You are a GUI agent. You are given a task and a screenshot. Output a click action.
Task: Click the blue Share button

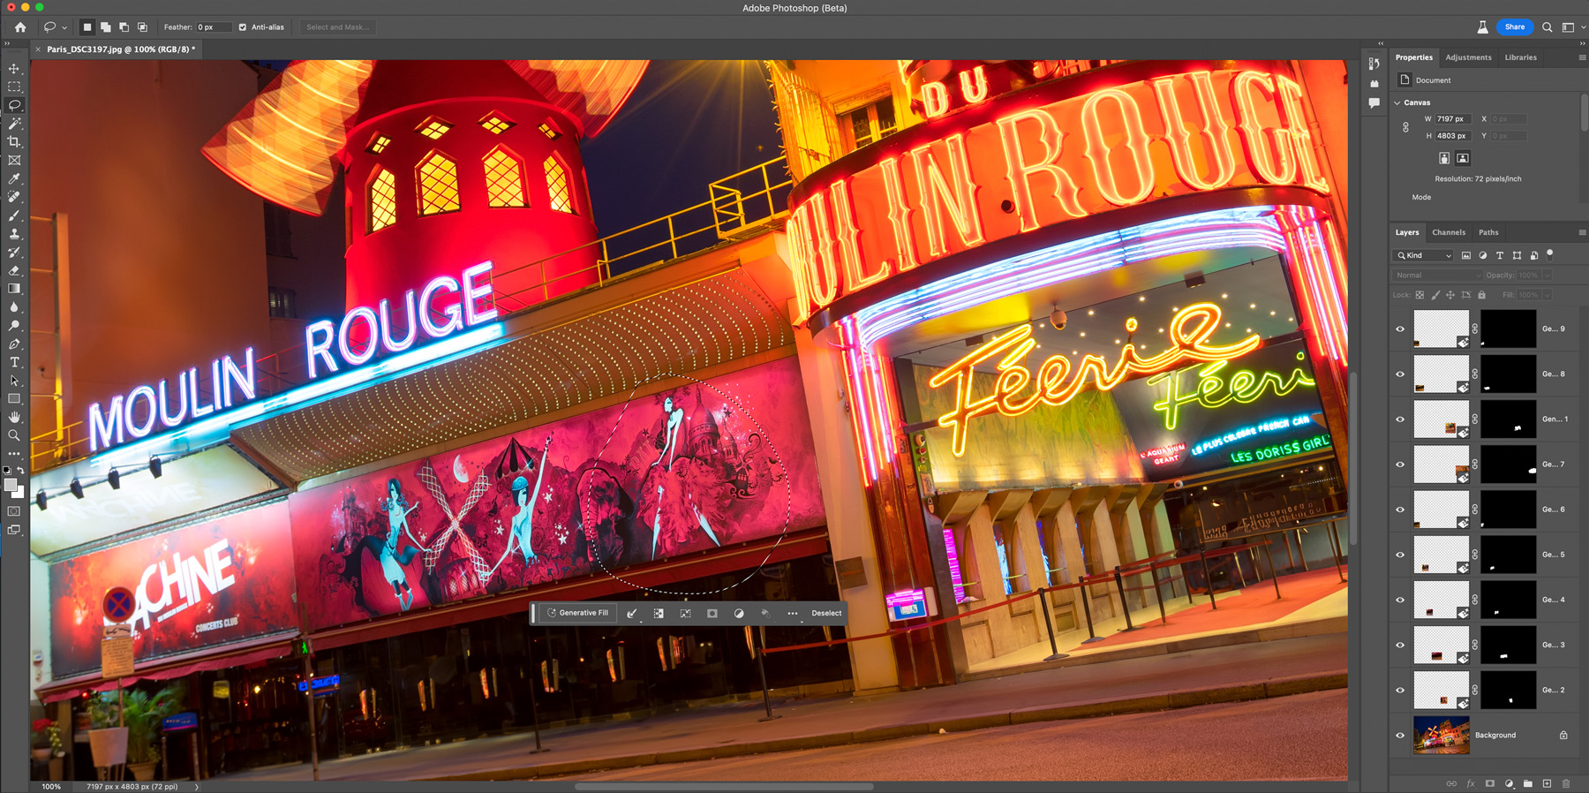[1515, 27]
